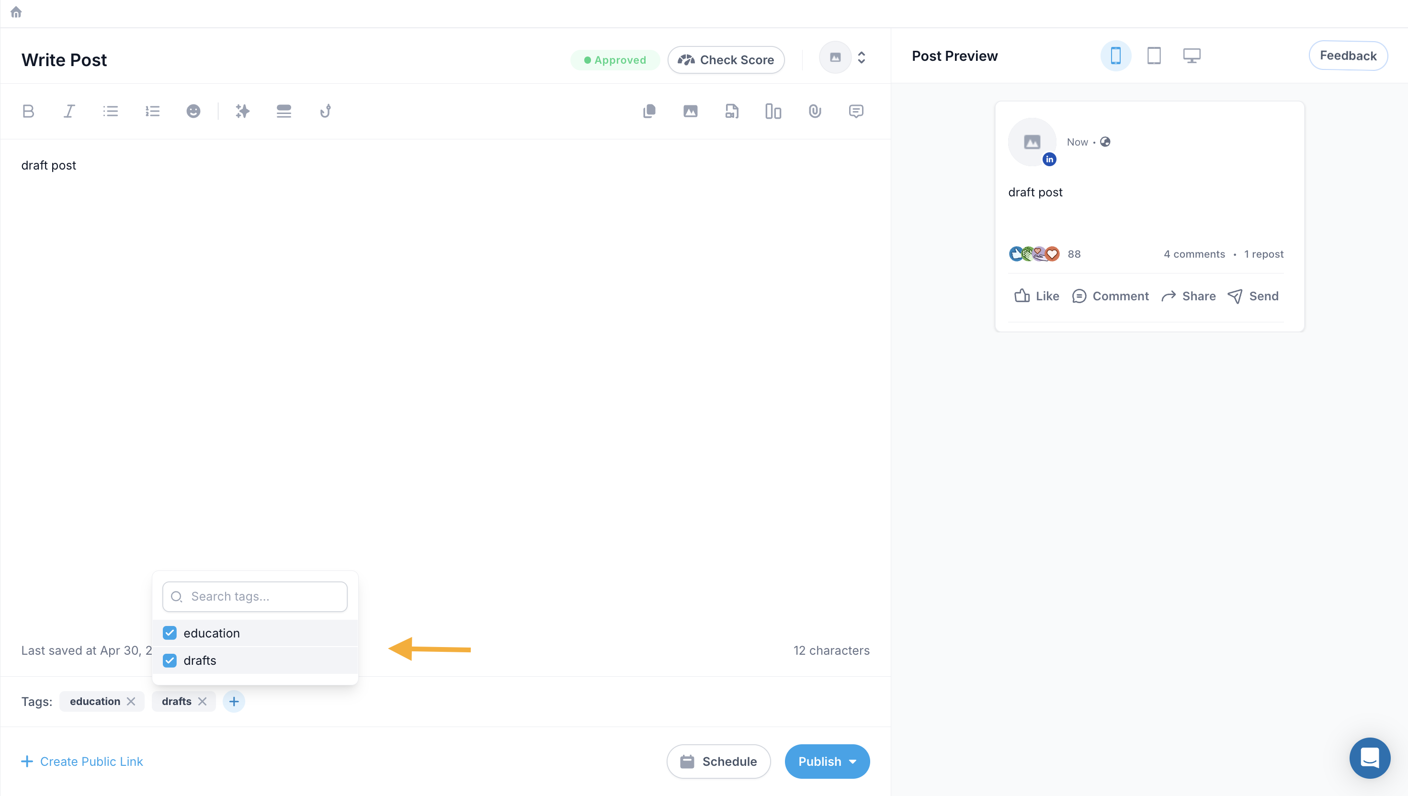The height and width of the screenshot is (796, 1408).
Task: Switch preview to tablet view
Action: pyautogui.click(x=1153, y=55)
